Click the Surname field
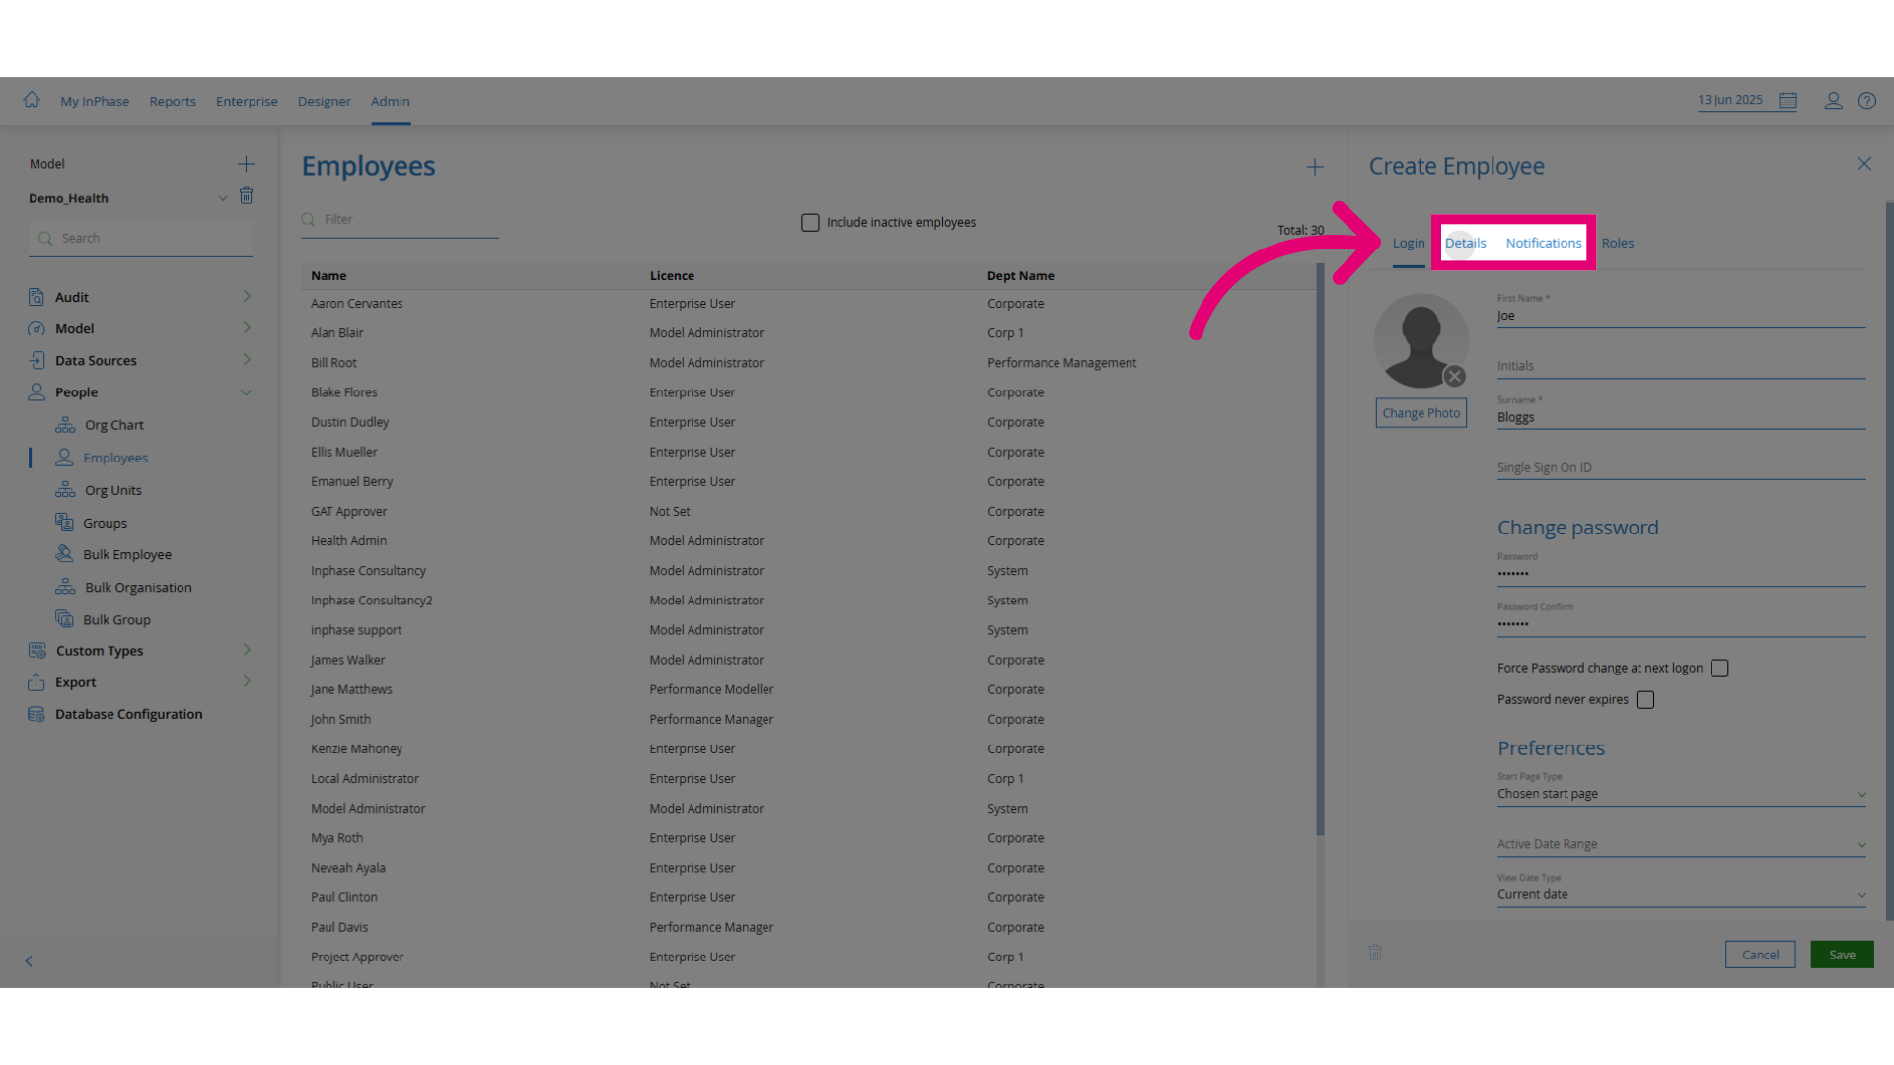Screen dimensions: 1894x1065 pos(1681,417)
